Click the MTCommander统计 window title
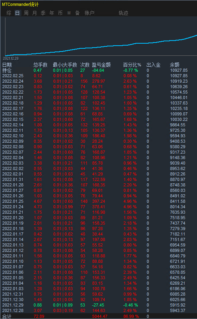 coord(20,4)
